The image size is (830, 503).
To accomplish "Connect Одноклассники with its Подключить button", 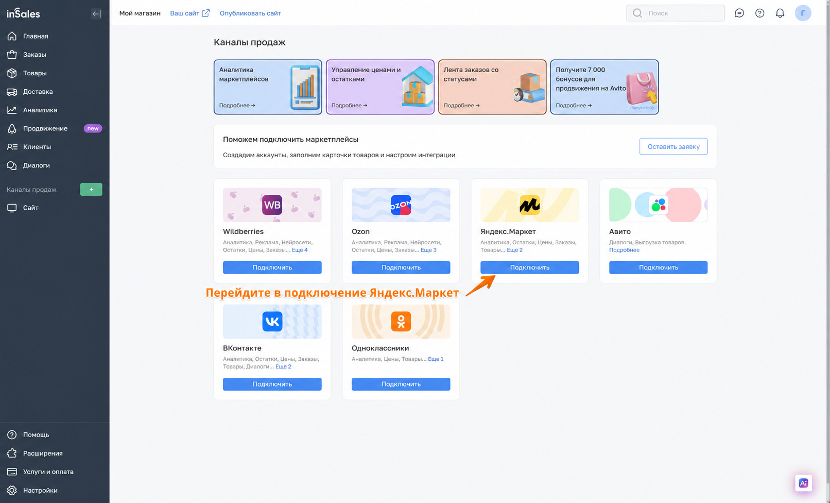I will click(x=401, y=384).
